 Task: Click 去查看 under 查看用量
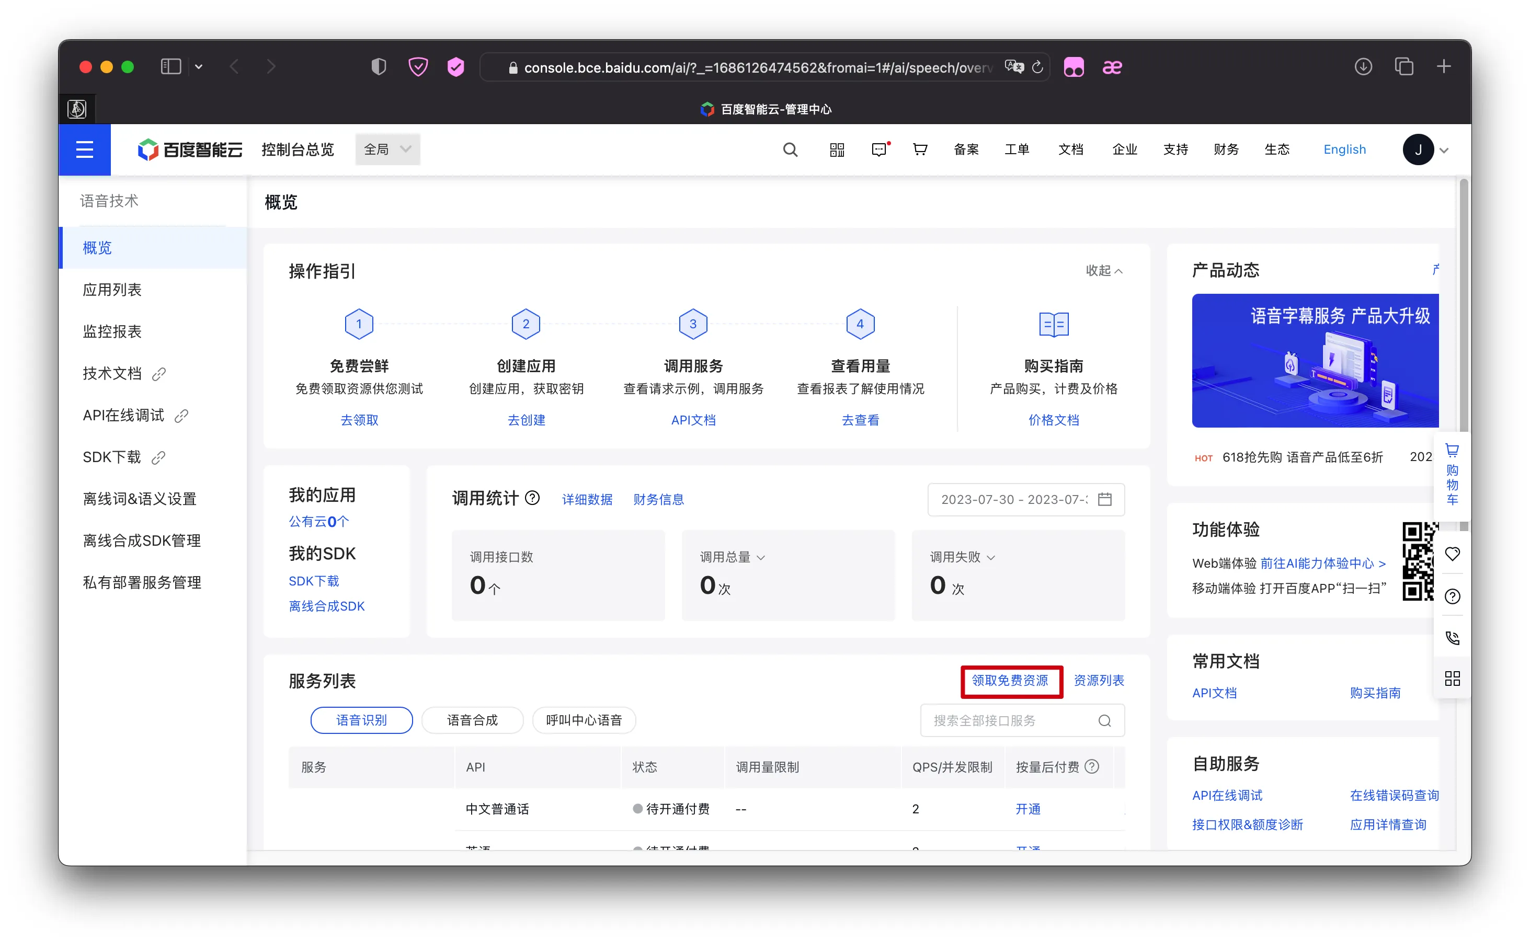click(860, 420)
